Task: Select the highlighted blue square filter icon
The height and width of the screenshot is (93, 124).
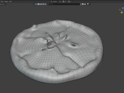Action: click(x=38, y=4)
